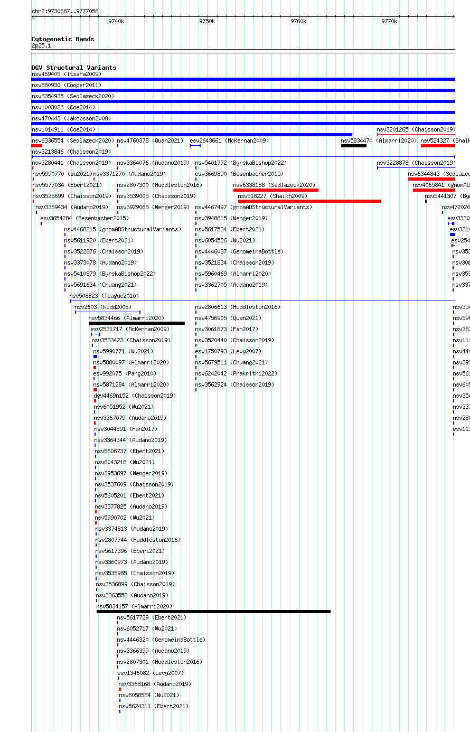The width and height of the screenshot is (470, 732).
Task: Click the nsv5679511 (Chuang2021) label
Action: pyautogui.click(x=232, y=362)
